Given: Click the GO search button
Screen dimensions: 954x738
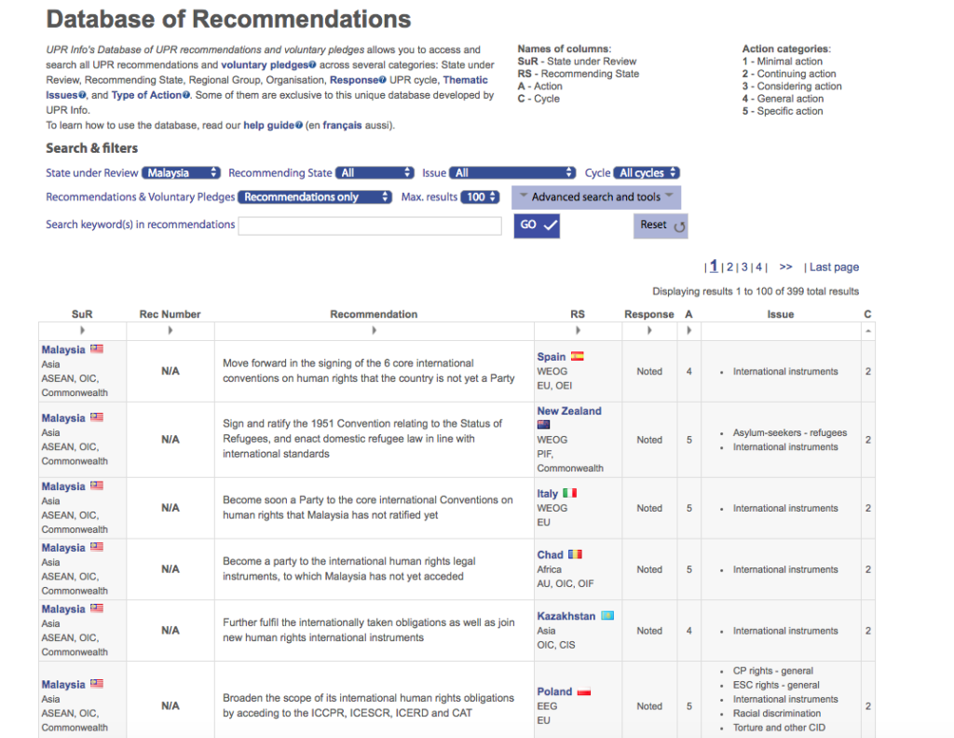Looking at the screenshot, I should (x=537, y=225).
